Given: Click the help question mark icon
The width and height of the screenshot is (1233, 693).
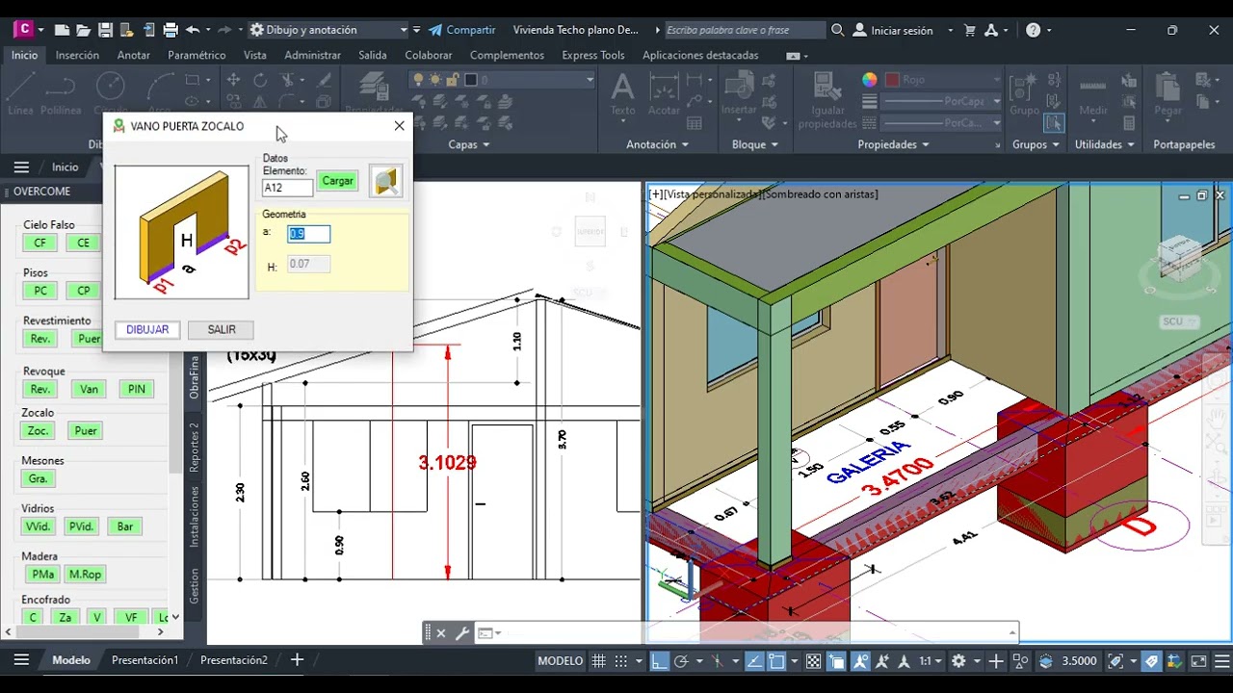Looking at the screenshot, I should pyautogui.click(x=1033, y=30).
